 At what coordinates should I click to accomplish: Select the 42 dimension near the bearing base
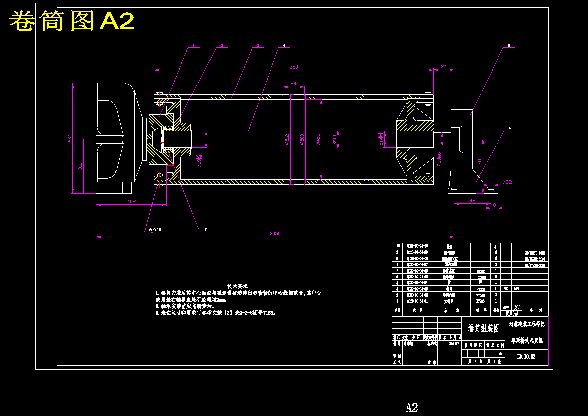point(472,201)
